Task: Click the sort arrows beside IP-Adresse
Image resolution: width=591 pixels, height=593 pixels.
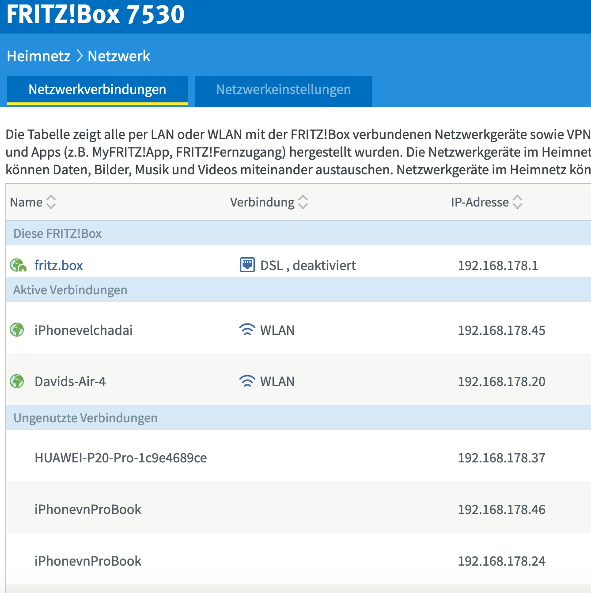Action: (518, 202)
